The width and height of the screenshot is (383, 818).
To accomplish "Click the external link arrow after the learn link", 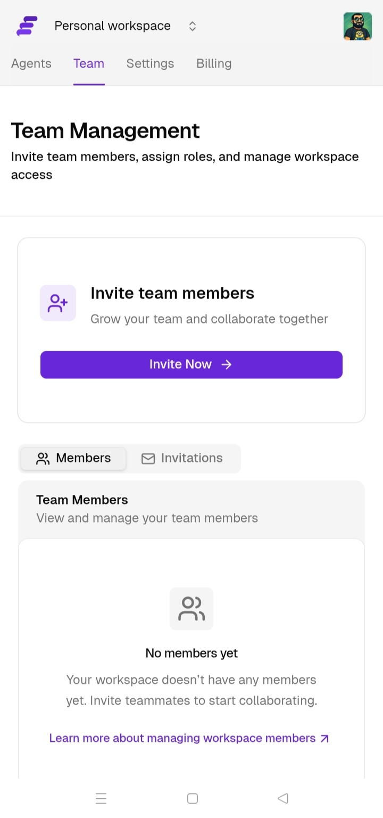I will (x=324, y=738).
